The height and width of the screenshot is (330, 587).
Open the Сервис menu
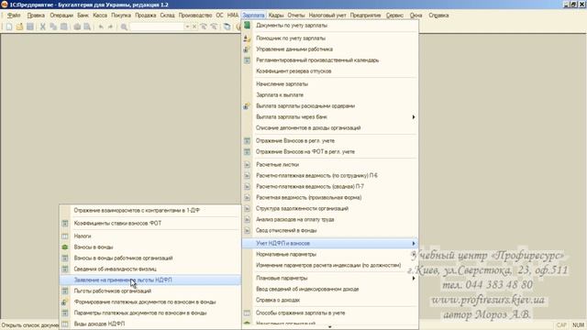click(395, 16)
